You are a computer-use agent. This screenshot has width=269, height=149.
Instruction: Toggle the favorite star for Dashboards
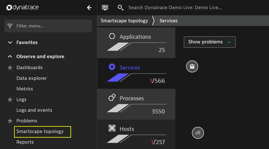coord(10,68)
